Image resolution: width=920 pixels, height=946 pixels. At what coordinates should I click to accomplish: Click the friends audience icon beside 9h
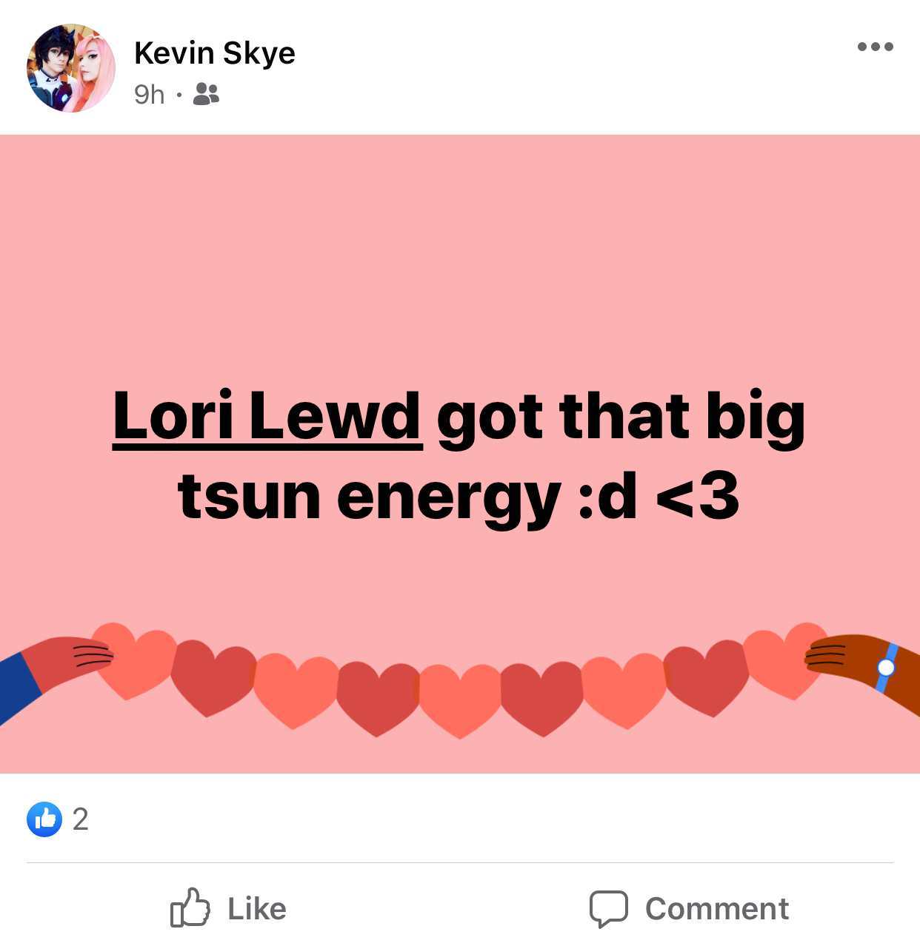(206, 94)
